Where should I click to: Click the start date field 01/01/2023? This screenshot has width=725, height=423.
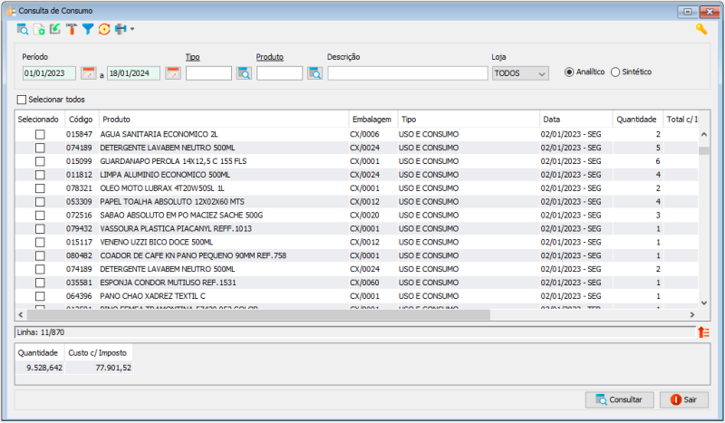click(x=49, y=73)
